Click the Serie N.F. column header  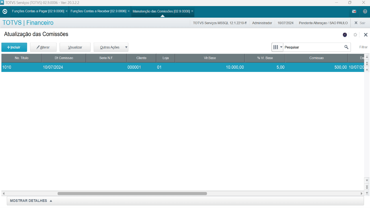coord(106,58)
